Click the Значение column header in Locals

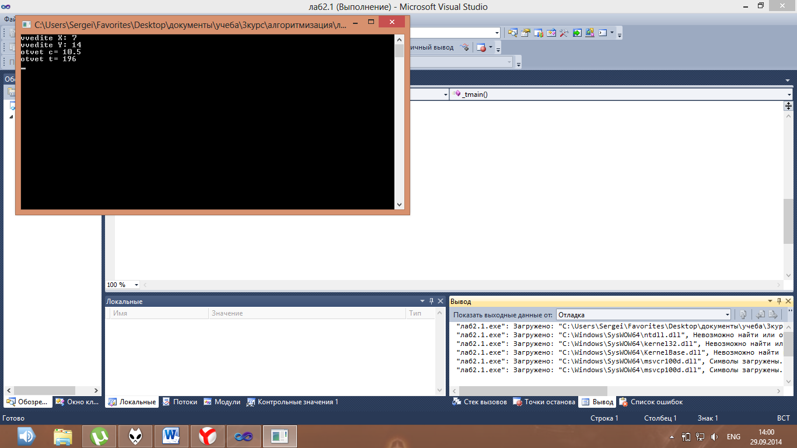(x=307, y=313)
